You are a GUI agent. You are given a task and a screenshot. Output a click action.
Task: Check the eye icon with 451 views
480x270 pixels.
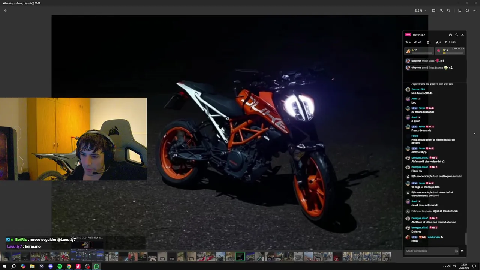click(x=418, y=42)
